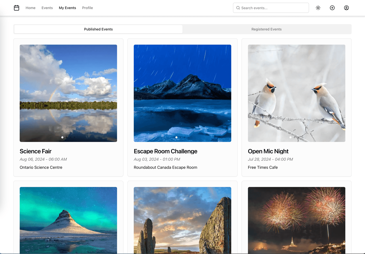Select the My Events nav item
The height and width of the screenshot is (254, 365).
[67, 8]
